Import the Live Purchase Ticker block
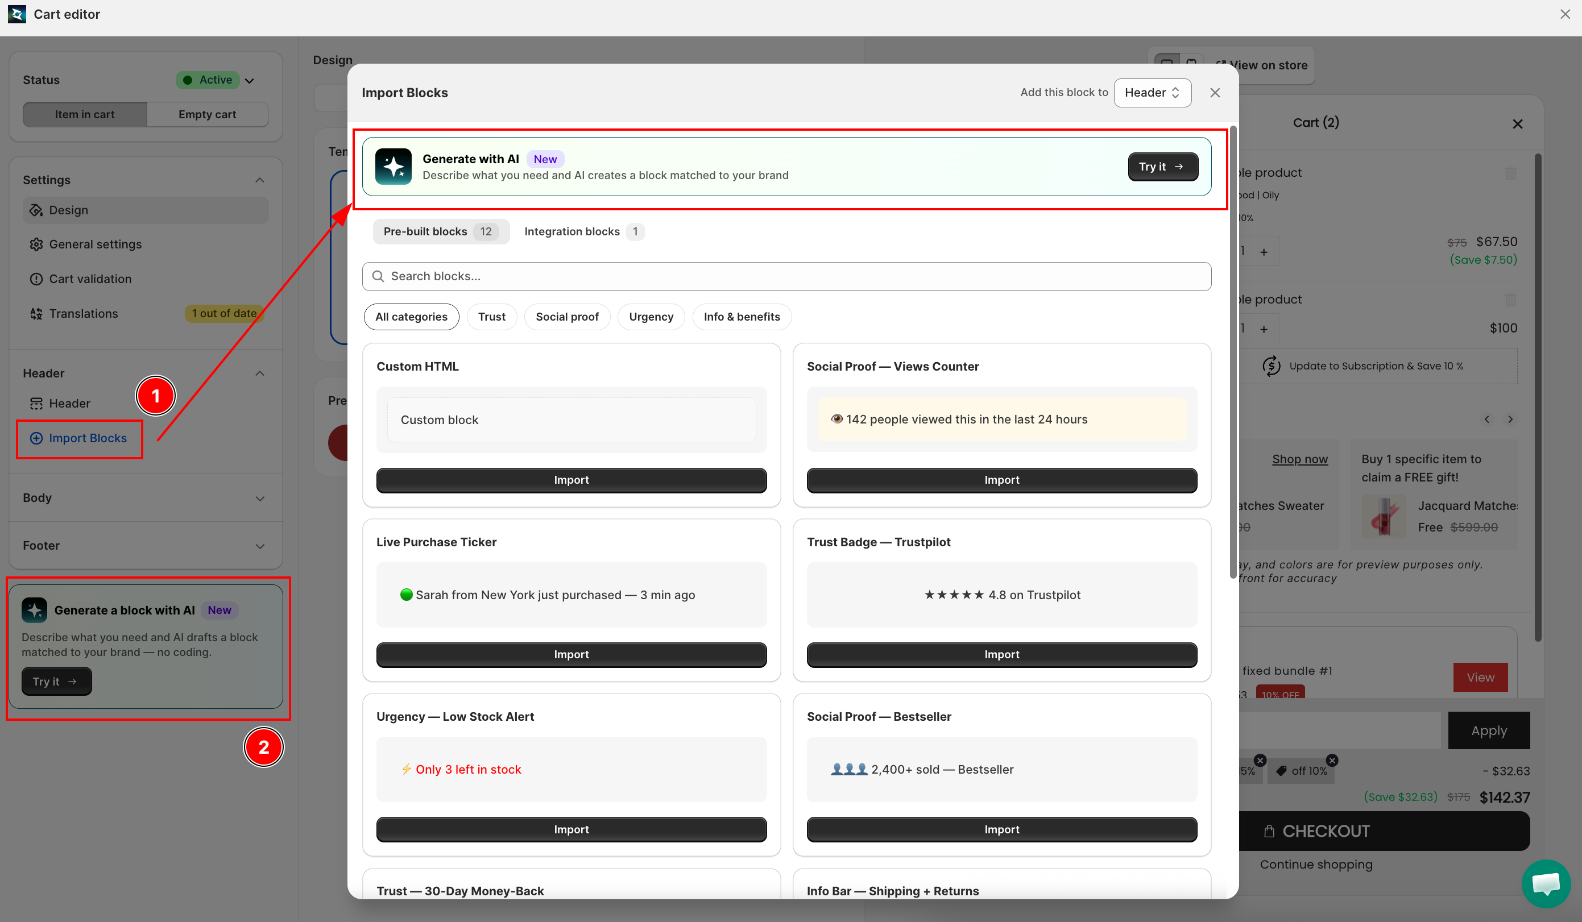Image resolution: width=1582 pixels, height=922 pixels. tap(571, 655)
